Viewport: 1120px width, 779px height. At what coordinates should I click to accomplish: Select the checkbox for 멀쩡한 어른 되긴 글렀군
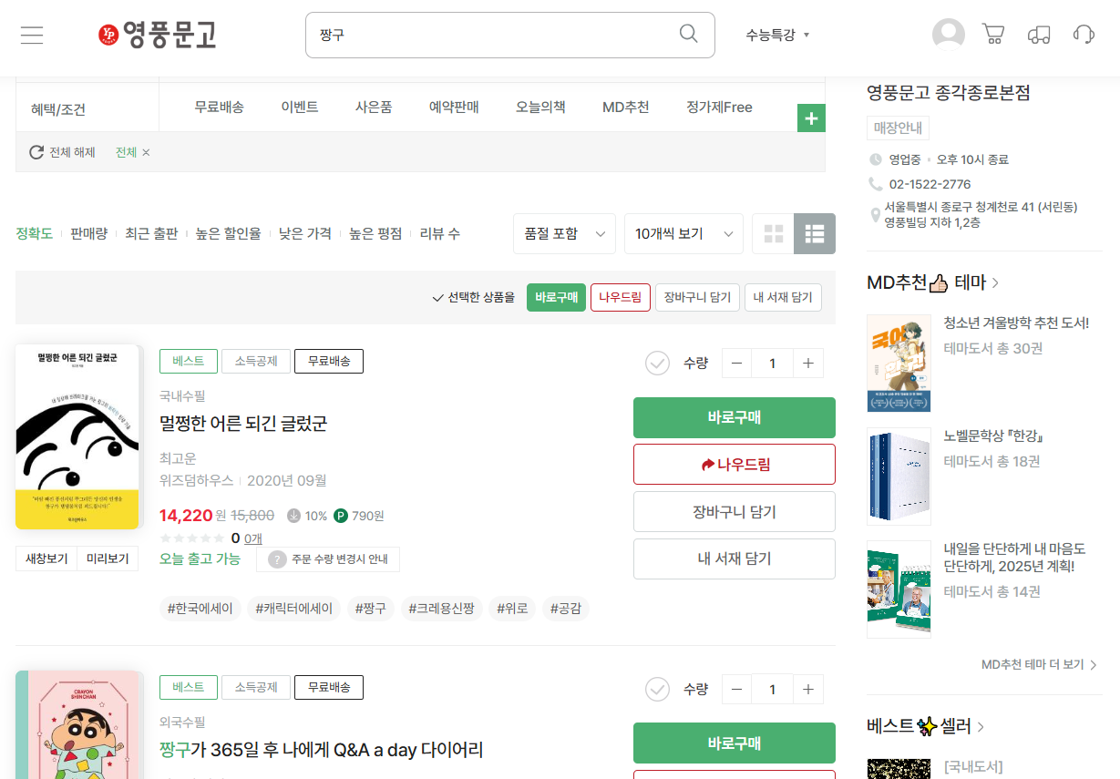click(657, 363)
